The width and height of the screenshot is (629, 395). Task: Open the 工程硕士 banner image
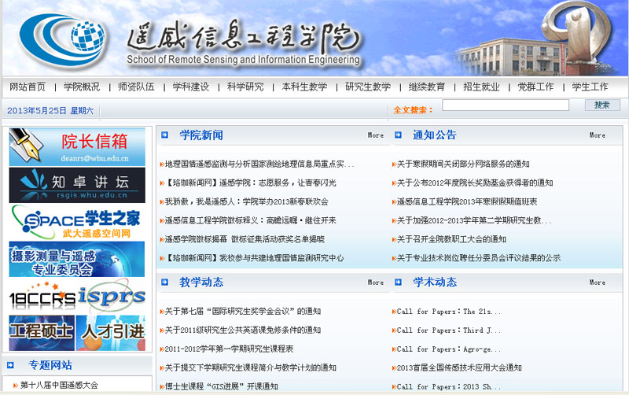[x=42, y=333]
